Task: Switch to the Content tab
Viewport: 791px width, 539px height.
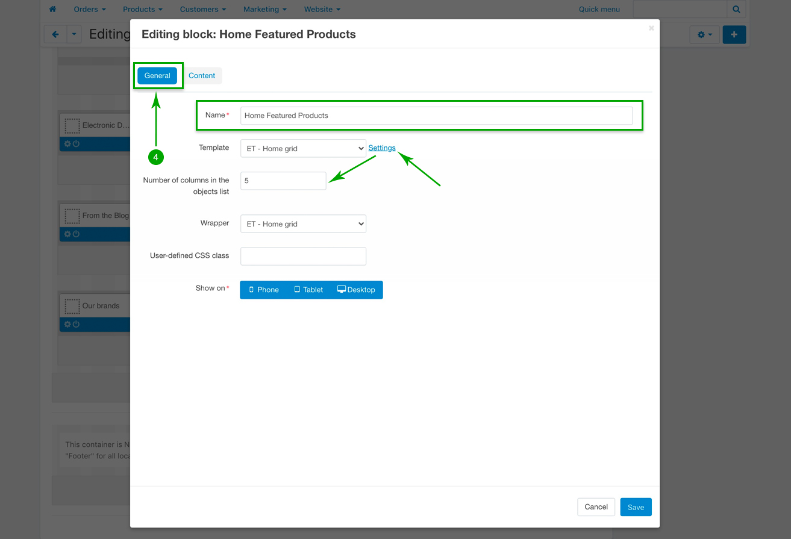Action: click(x=202, y=76)
